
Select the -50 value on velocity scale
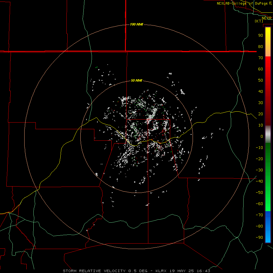point(259,193)
